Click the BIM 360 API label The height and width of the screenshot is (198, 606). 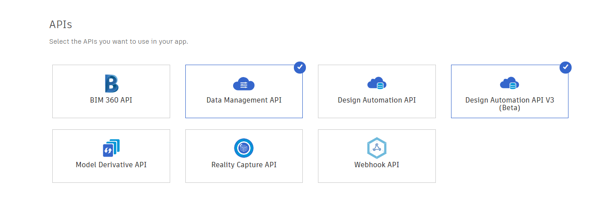point(111,100)
